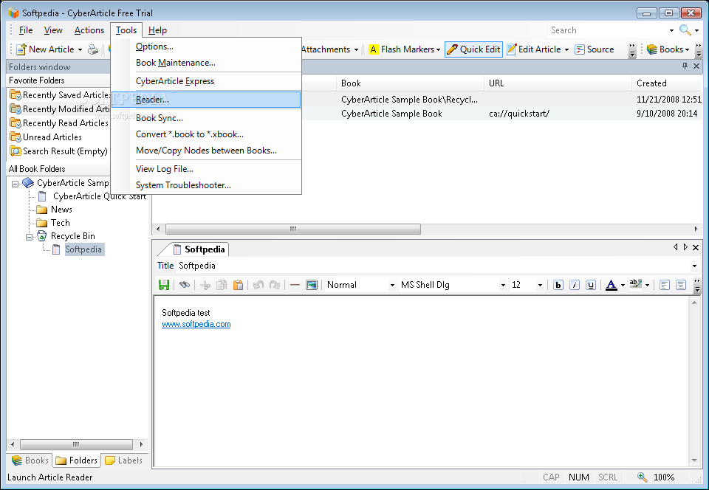The width and height of the screenshot is (709, 490).
Task: Choose View Log File... entry
Action: click(x=206, y=169)
